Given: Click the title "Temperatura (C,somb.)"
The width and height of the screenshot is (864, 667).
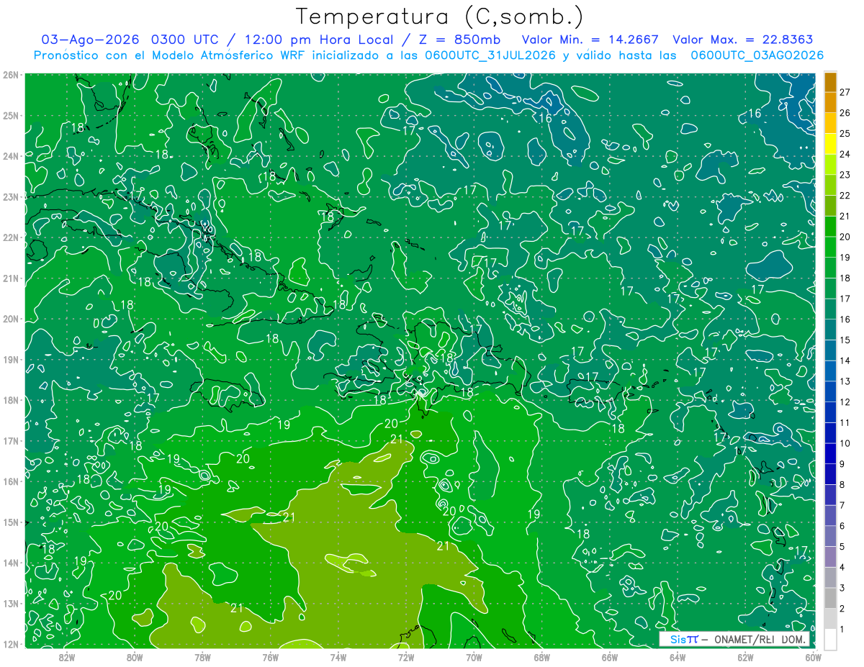Looking at the screenshot, I should 440,17.
